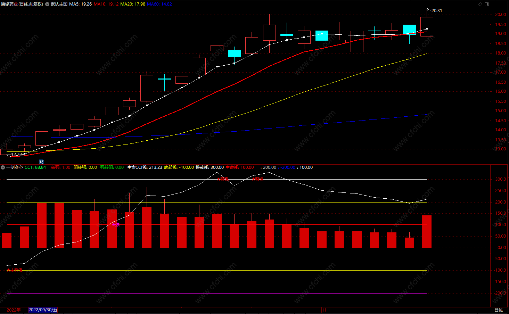Toggle the side panel layout icon
The height and width of the screenshot is (314, 509).
(487, 4)
